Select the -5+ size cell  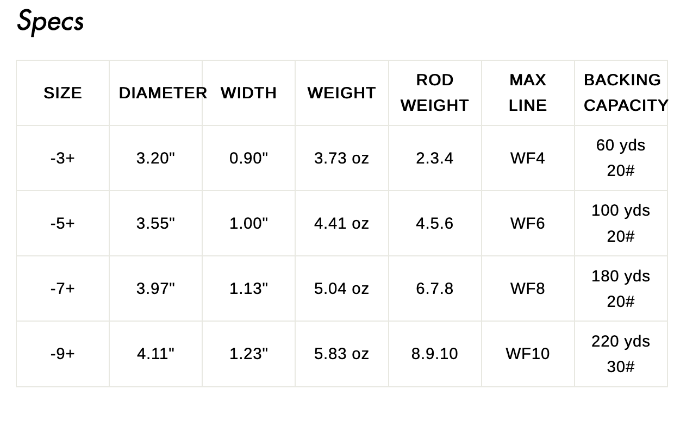click(63, 223)
